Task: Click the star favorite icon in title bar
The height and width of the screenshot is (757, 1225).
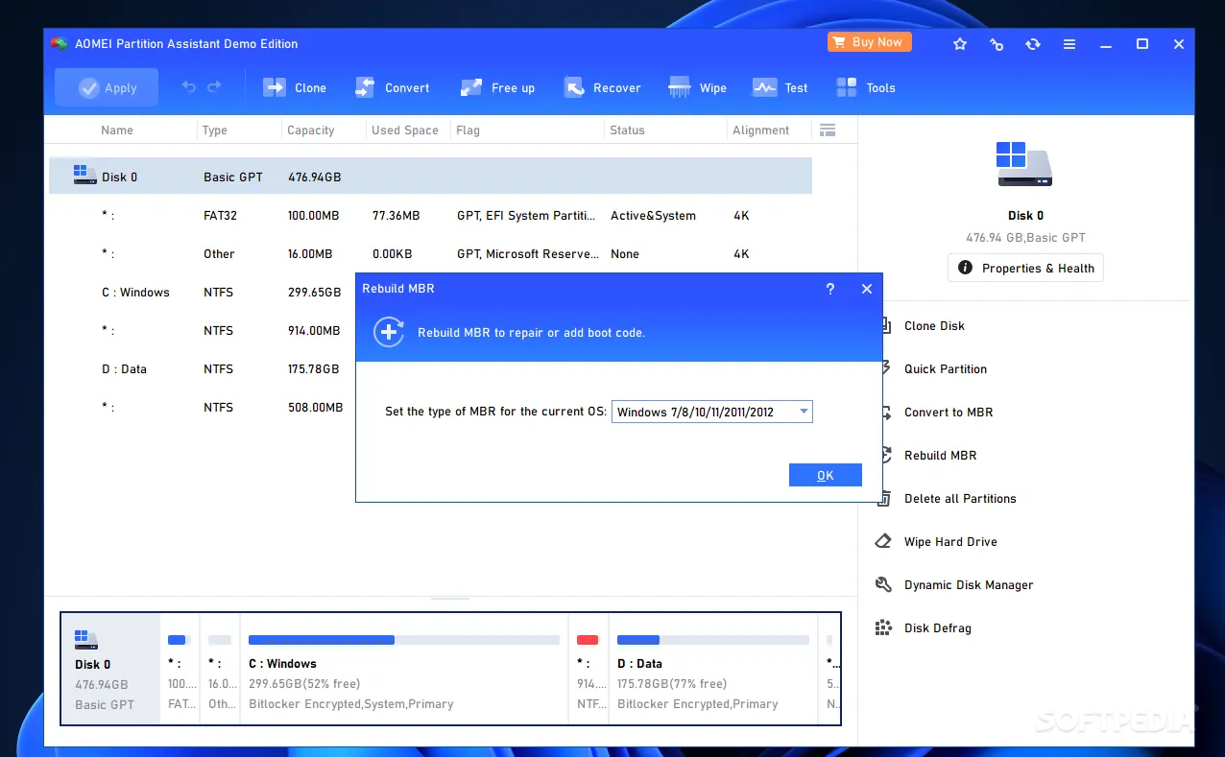Action: [960, 44]
